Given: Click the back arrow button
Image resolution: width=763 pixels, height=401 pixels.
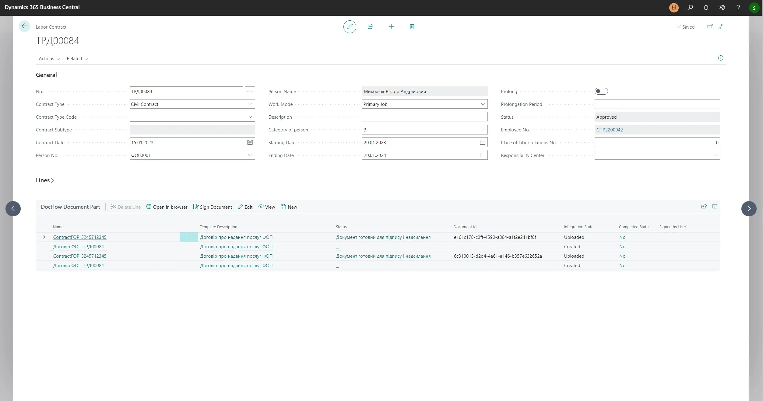Looking at the screenshot, I should click(24, 26).
